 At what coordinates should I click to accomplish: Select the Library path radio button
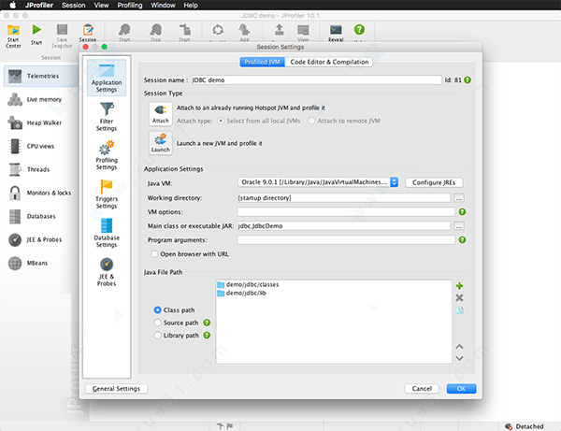coord(157,336)
